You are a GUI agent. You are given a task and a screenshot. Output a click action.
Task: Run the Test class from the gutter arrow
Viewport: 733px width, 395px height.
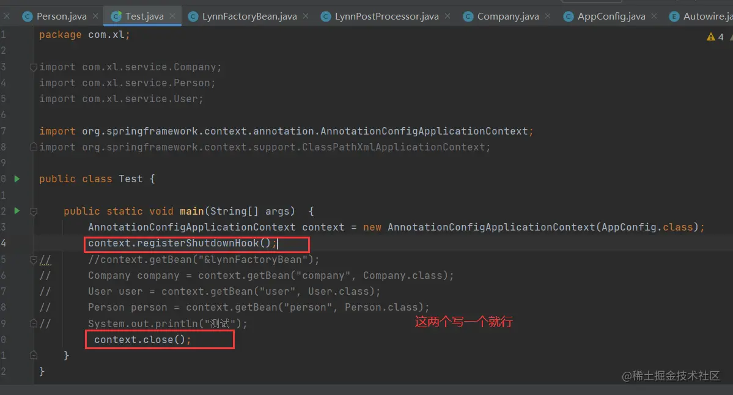[x=17, y=179]
